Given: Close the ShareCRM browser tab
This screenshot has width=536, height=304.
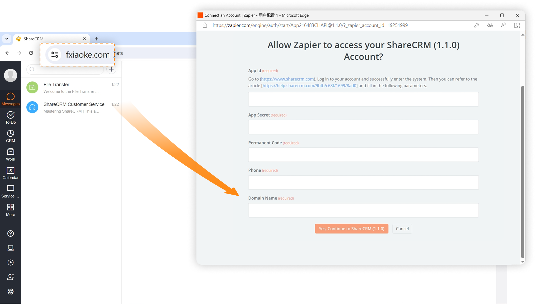Looking at the screenshot, I should (x=84, y=39).
